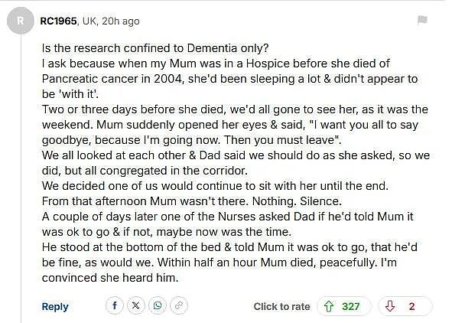Viewport: 452px width, 323px height.
Task: Click the 'Pancreatic cancer in 2004' sentence
Action: (x=112, y=79)
